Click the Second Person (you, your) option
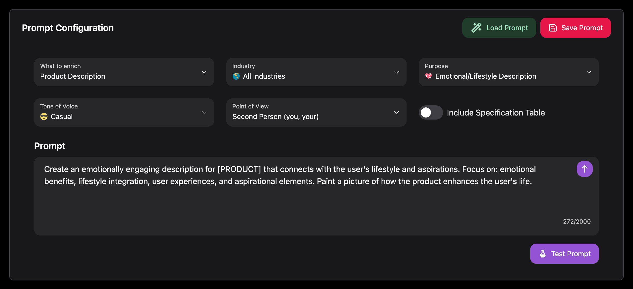 [x=275, y=117]
